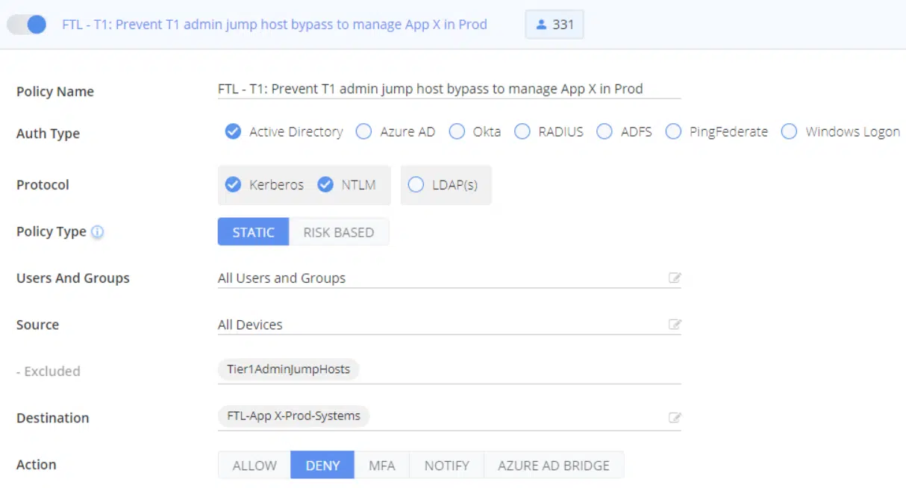Click the Policy Name text field
The height and width of the screenshot is (488, 906).
point(448,89)
